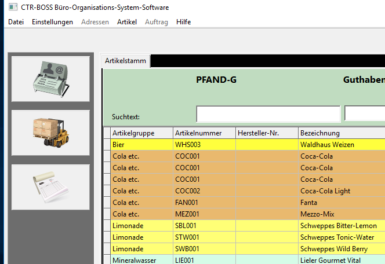Click the second search field beside Suchtext
The width and height of the screenshot is (385, 264).
(x=365, y=113)
